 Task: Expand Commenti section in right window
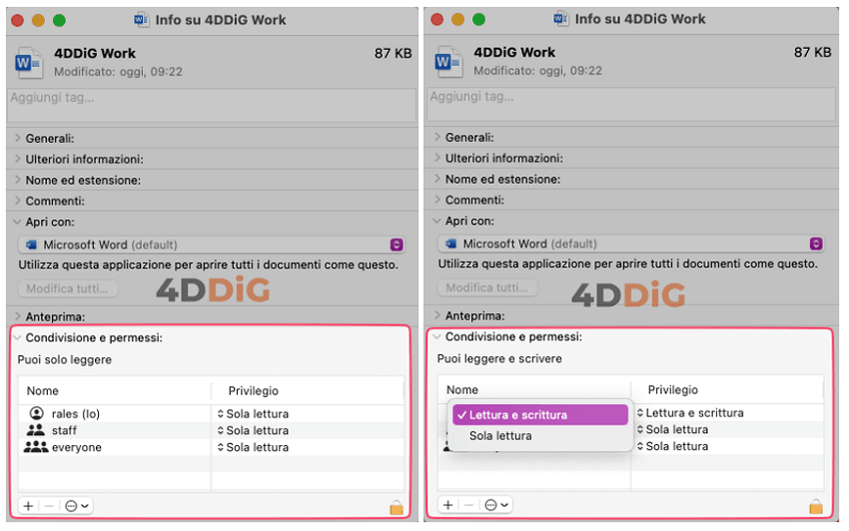click(x=436, y=200)
